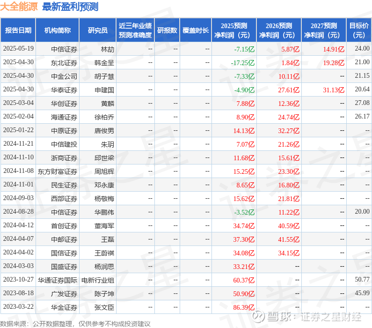Click institution 浙商证券

[x=64, y=158]
